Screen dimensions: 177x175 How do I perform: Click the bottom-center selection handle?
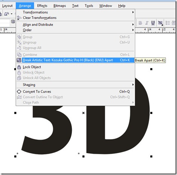pos(83,157)
